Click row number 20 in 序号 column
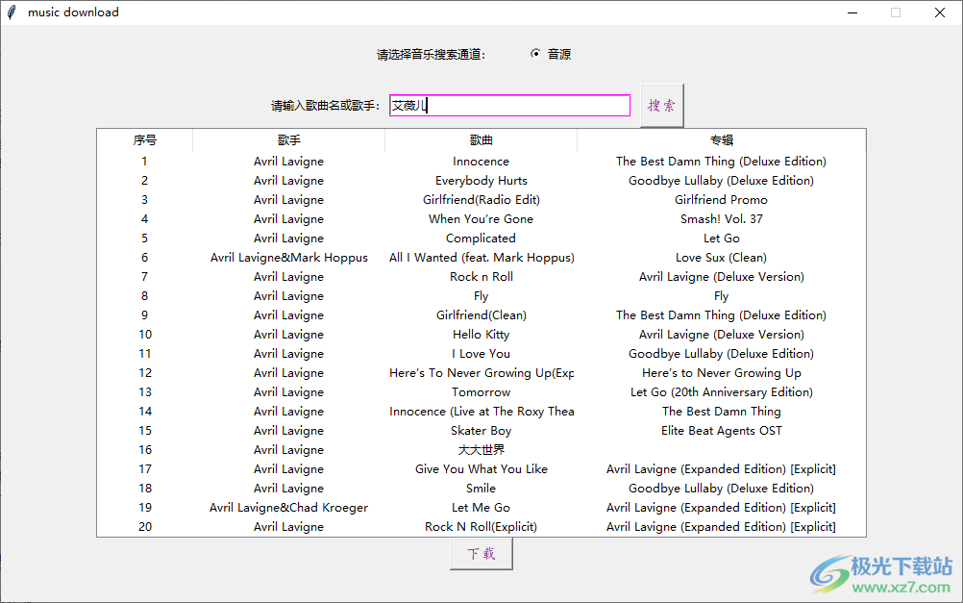Screen dimensions: 963x603 coord(145,527)
